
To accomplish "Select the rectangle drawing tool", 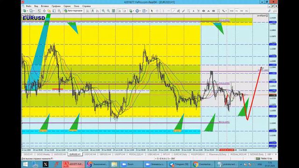I will [214, 11].
